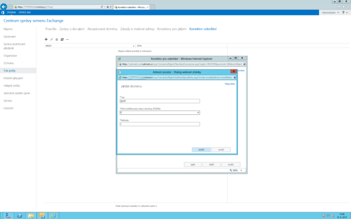This screenshot has height=219, width=351.
Task: Open Internet Explorer from the taskbar
Action: 53,215
